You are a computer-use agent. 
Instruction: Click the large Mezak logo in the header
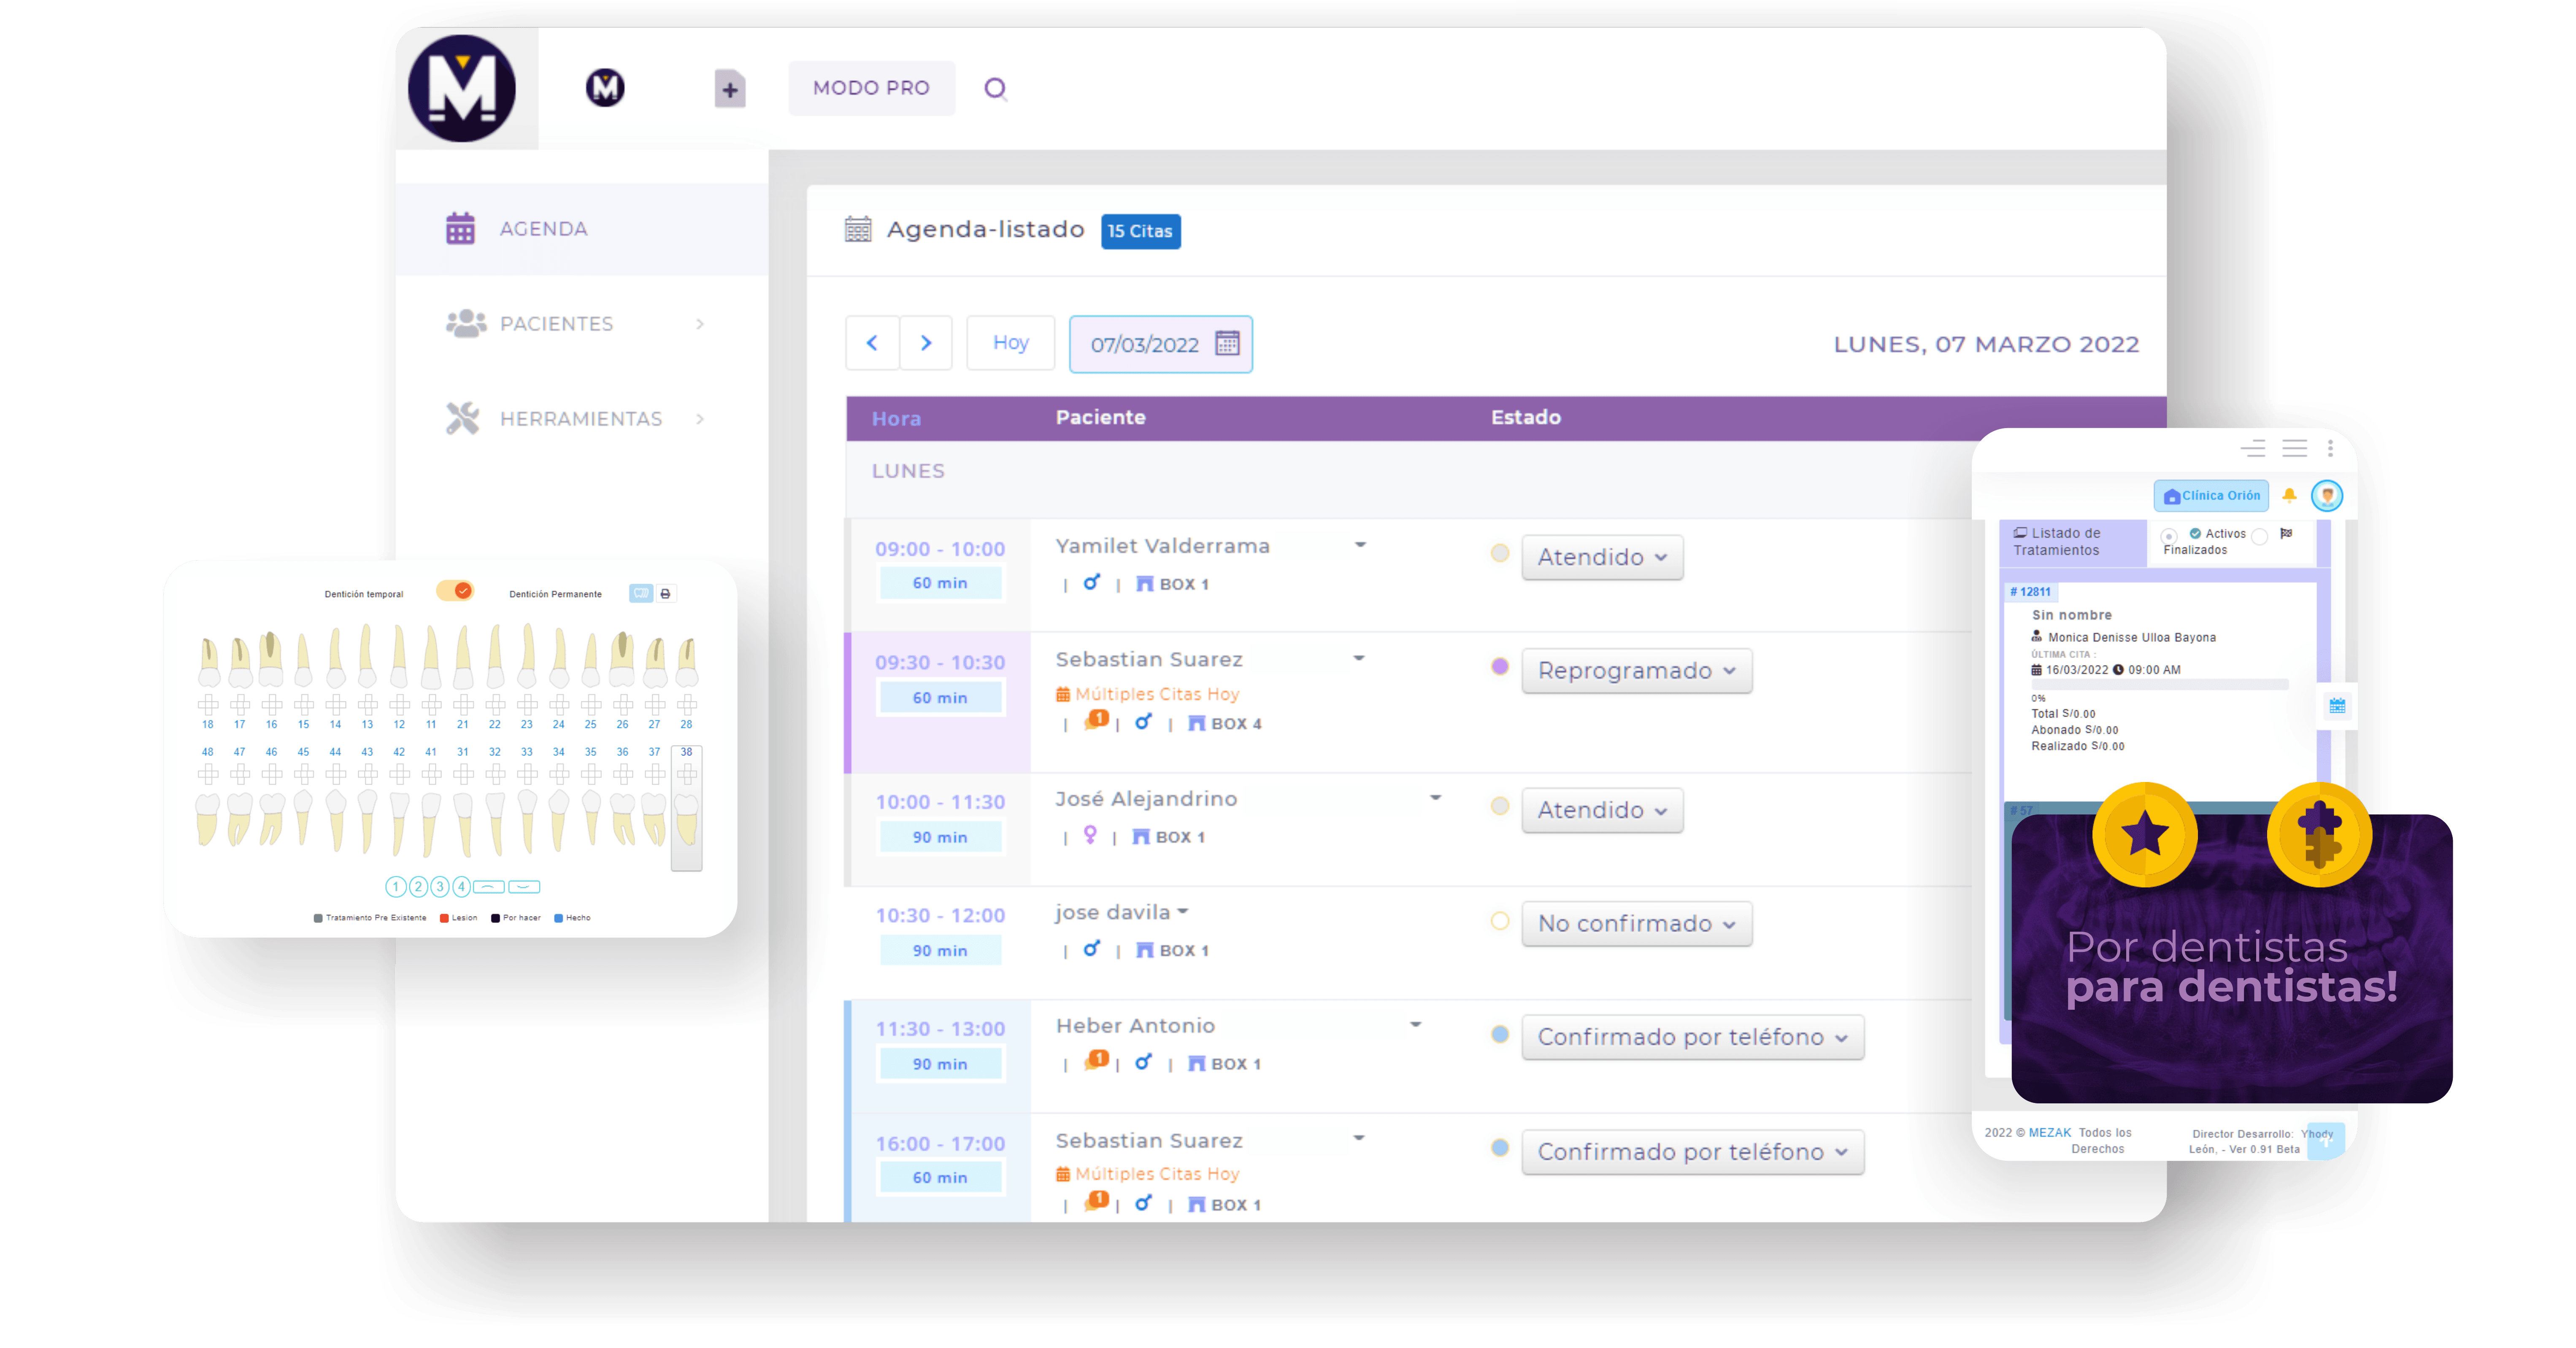coord(462,88)
